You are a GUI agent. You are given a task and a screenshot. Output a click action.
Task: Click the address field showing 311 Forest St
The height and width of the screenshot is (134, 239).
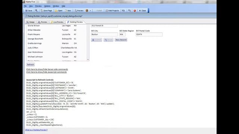pos(104,26)
